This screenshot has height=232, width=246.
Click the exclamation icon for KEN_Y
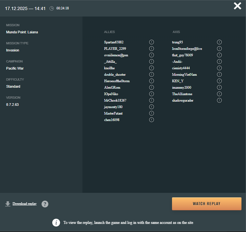click(x=219, y=81)
